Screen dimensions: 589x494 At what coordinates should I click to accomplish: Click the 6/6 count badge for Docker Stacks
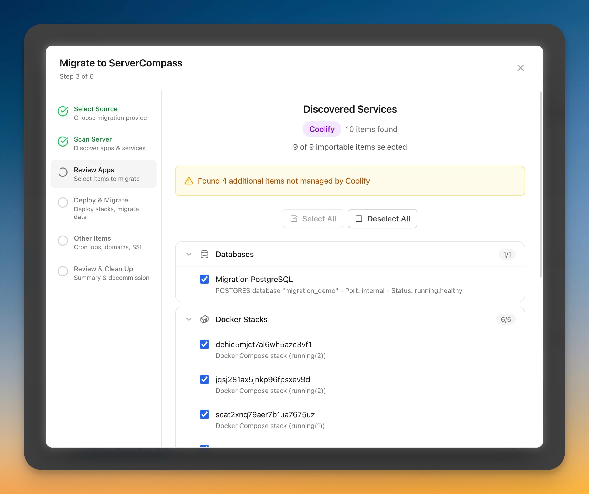(x=506, y=320)
